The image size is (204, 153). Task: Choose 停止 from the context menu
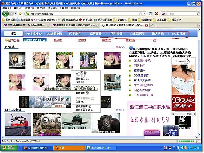(86, 82)
